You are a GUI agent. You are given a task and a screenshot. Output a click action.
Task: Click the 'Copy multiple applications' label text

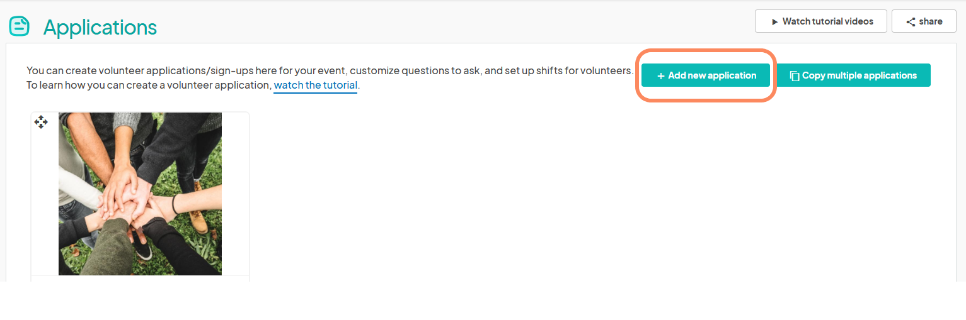[x=860, y=75]
